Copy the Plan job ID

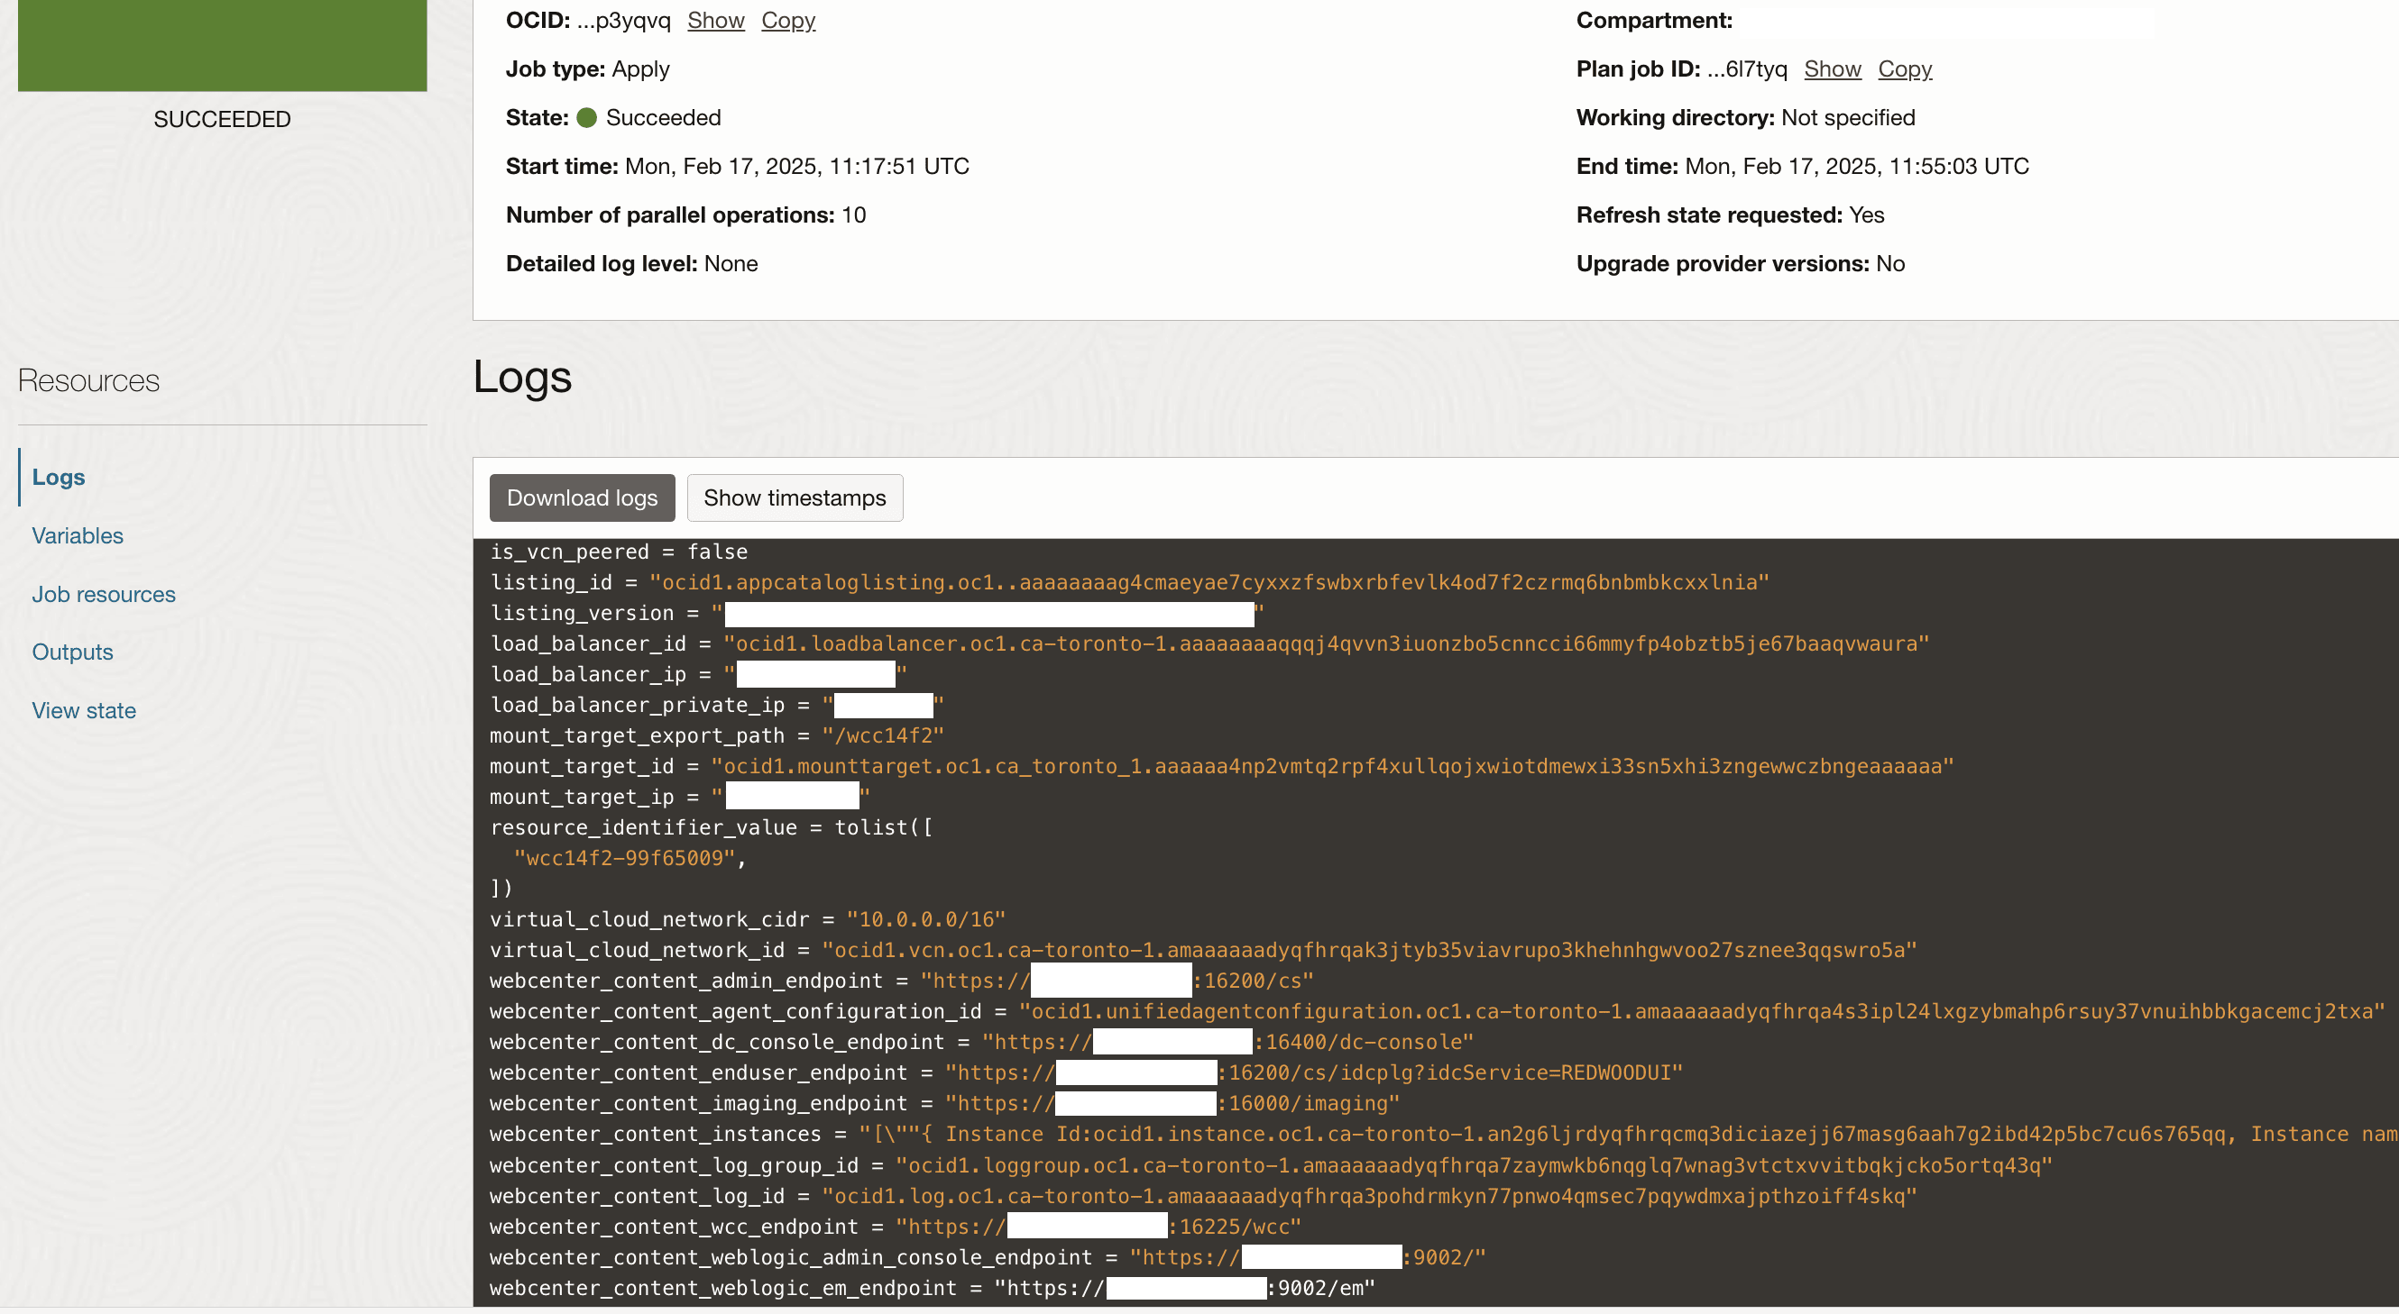coord(1905,68)
